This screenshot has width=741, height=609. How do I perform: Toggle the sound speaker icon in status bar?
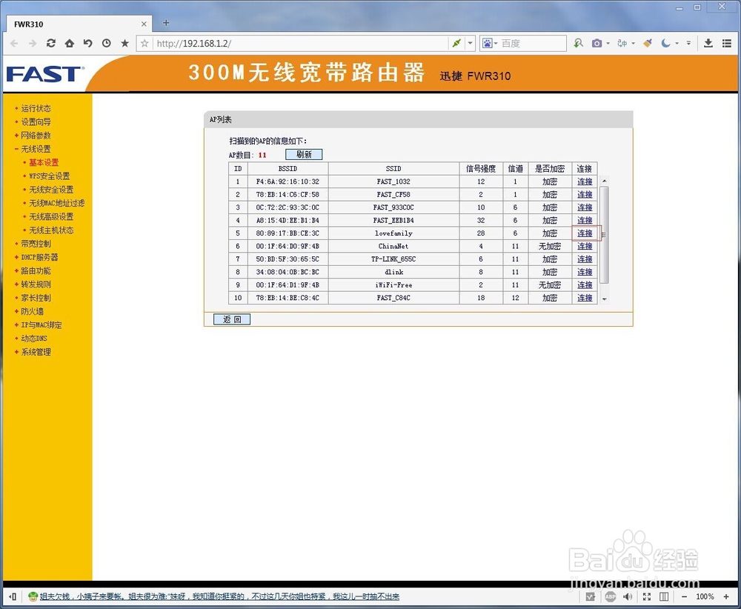(628, 596)
